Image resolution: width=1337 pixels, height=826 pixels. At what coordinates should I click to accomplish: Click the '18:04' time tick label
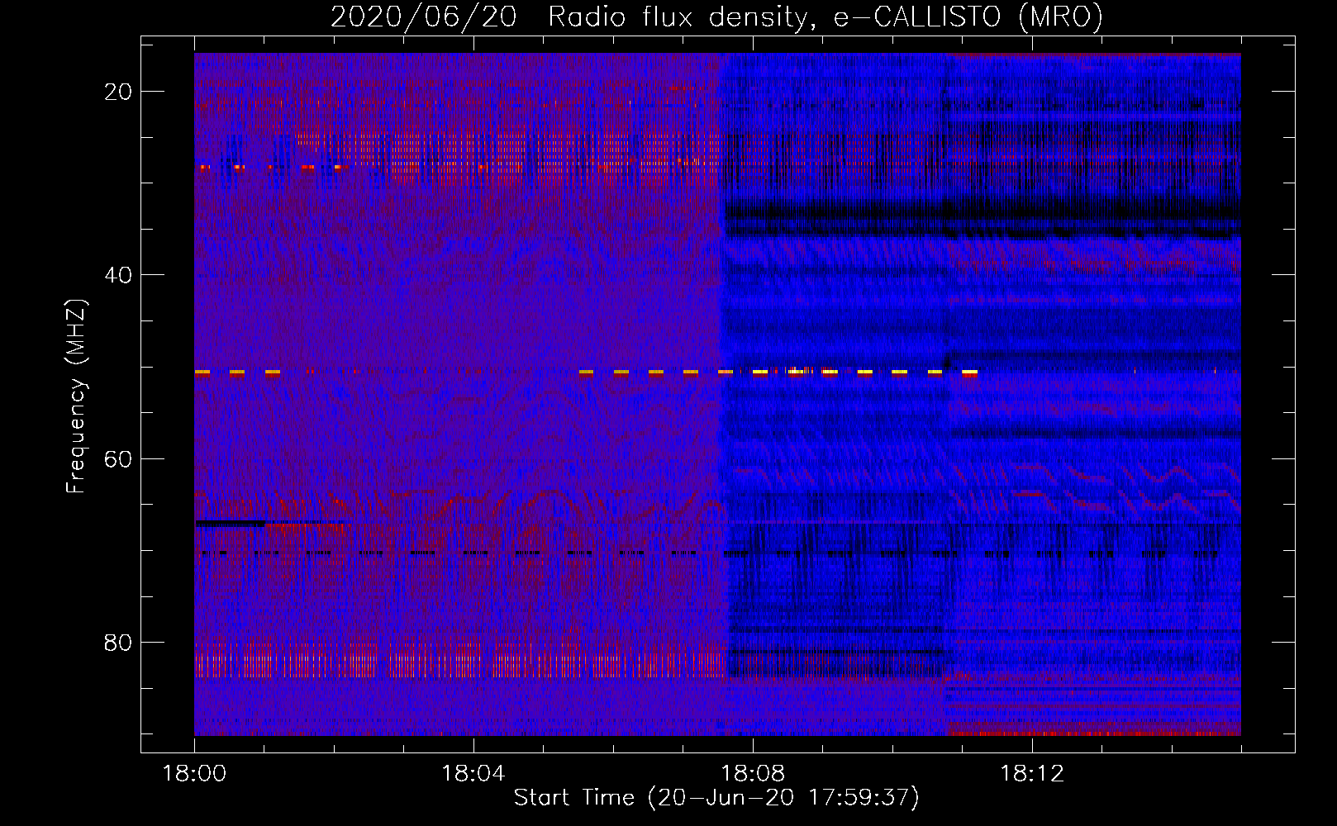click(x=473, y=774)
